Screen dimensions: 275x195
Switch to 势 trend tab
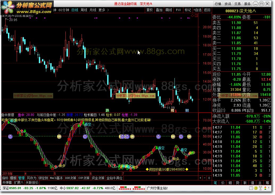[238, 183]
